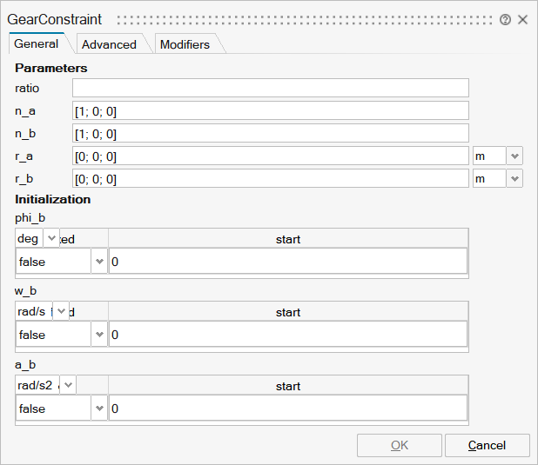Switch to the Advanced tab
The image size is (538, 465).
point(109,44)
